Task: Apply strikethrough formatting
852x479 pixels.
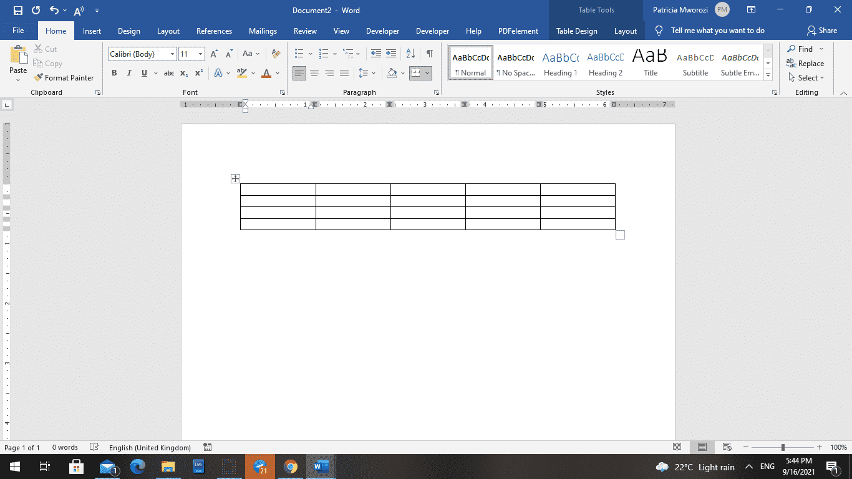Action: pyautogui.click(x=168, y=73)
